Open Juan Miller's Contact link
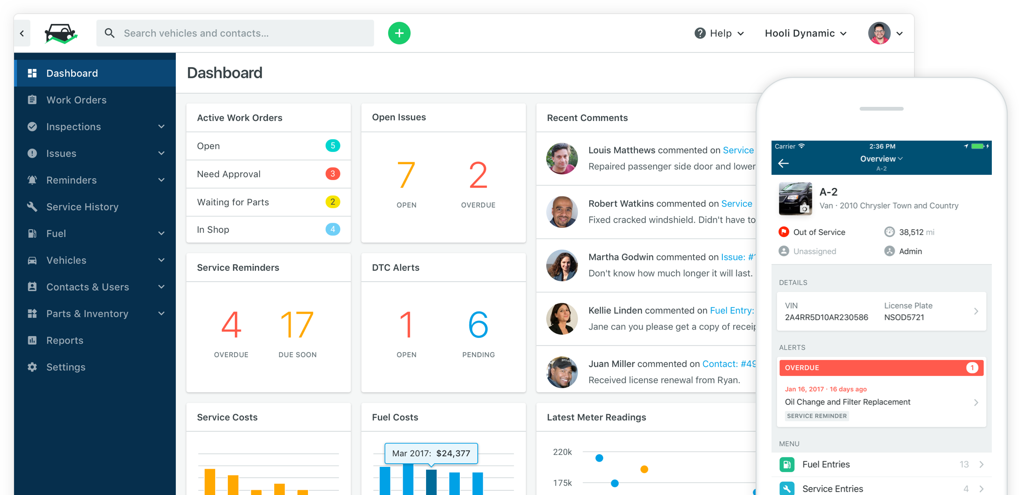The height and width of the screenshot is (495, 1019). point(729,364)
